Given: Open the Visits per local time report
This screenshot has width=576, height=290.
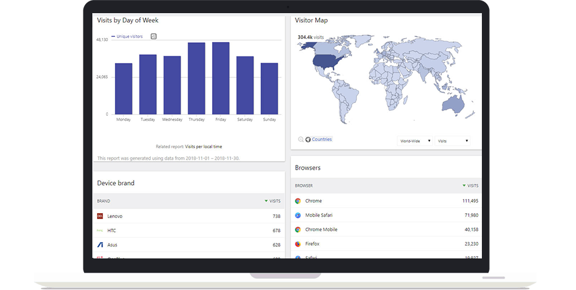Looking at the screenshot, I should (203, 146).
